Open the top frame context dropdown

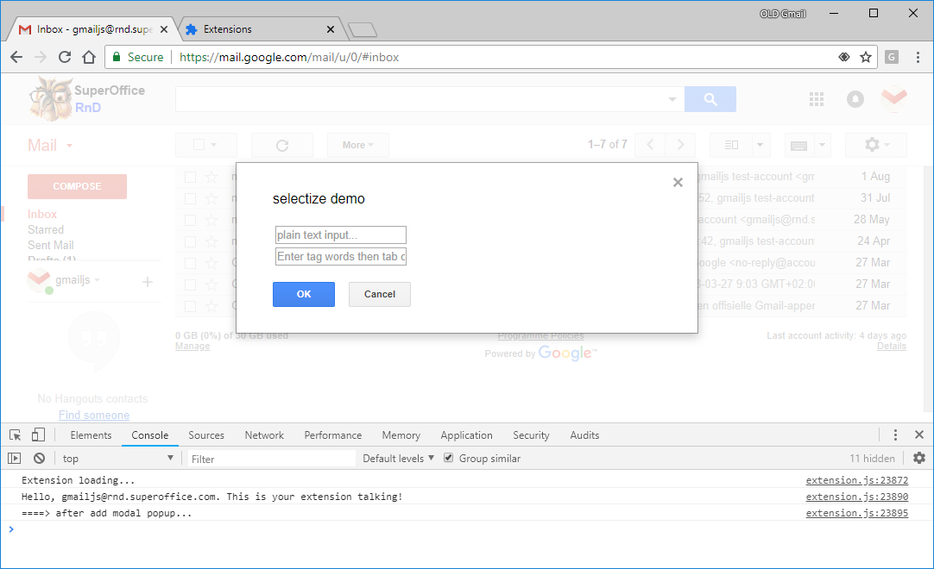(x=118, y=458)
